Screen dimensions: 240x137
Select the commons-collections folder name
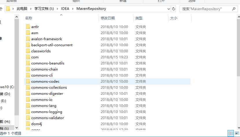point(49,88)
